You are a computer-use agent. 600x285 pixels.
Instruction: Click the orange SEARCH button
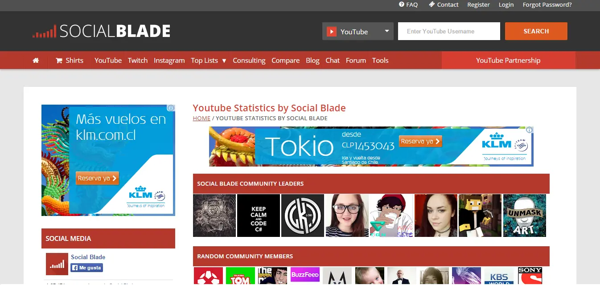pos(536,31)
